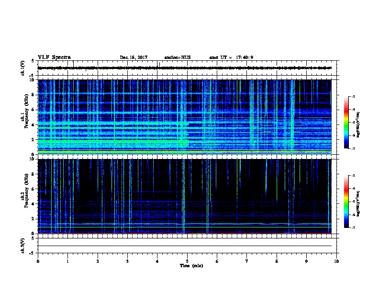Click time axis tick label "6"
Screen dimensions: 379x293
pos(217,261)
